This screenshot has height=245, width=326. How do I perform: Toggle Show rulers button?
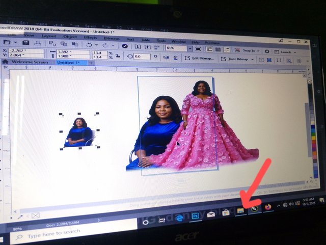coord(209,49)
